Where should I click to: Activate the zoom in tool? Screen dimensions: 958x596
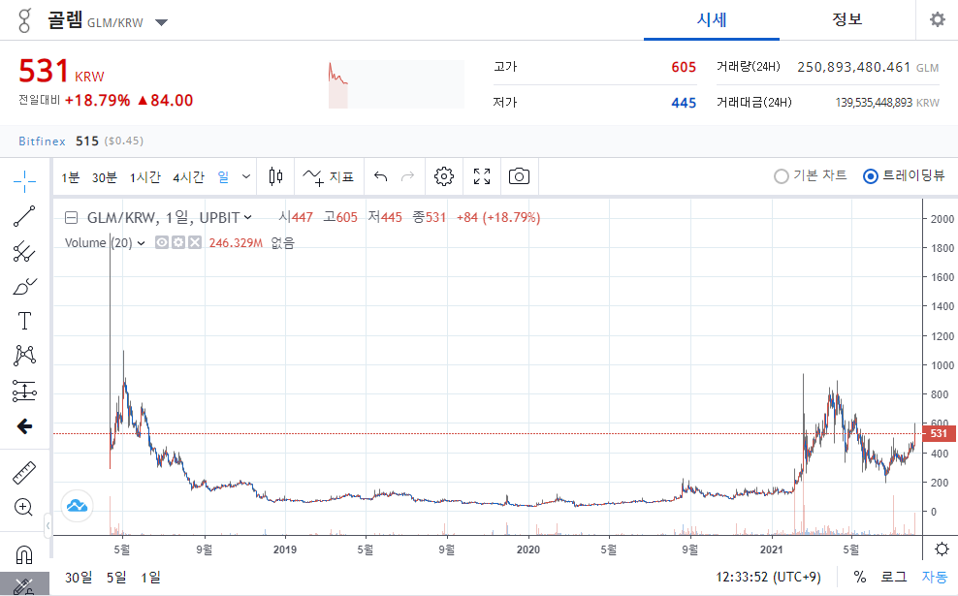[x=24, y=507]
